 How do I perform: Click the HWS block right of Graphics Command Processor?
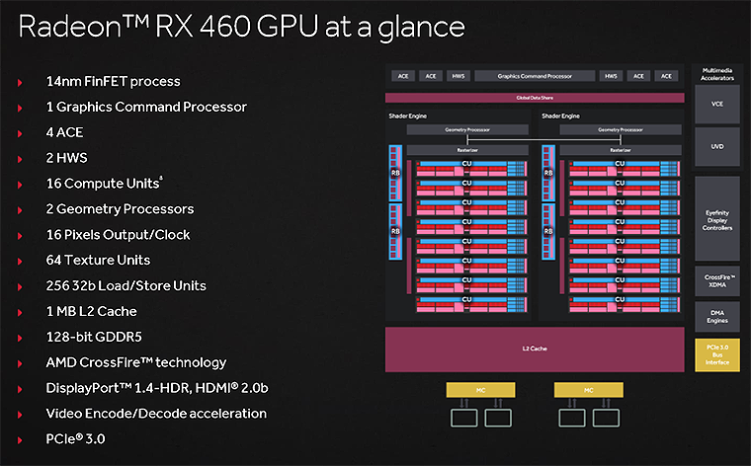click(x=611, y=76)
